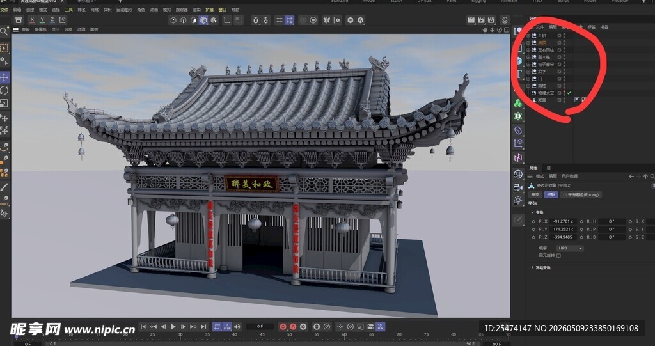Enable the highlighted model mode cube icon

(203, 20)
